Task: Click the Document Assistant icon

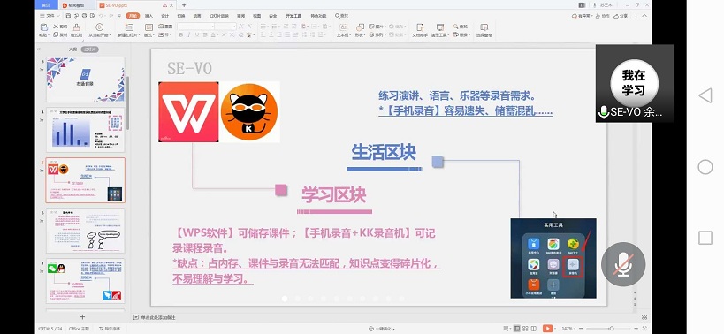Action: tap(420, 27)
